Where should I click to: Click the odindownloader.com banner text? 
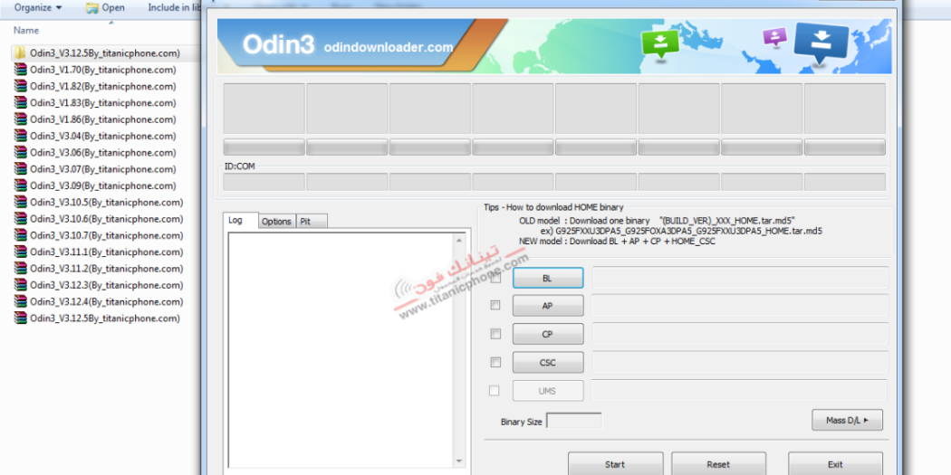tap(389, 47)
